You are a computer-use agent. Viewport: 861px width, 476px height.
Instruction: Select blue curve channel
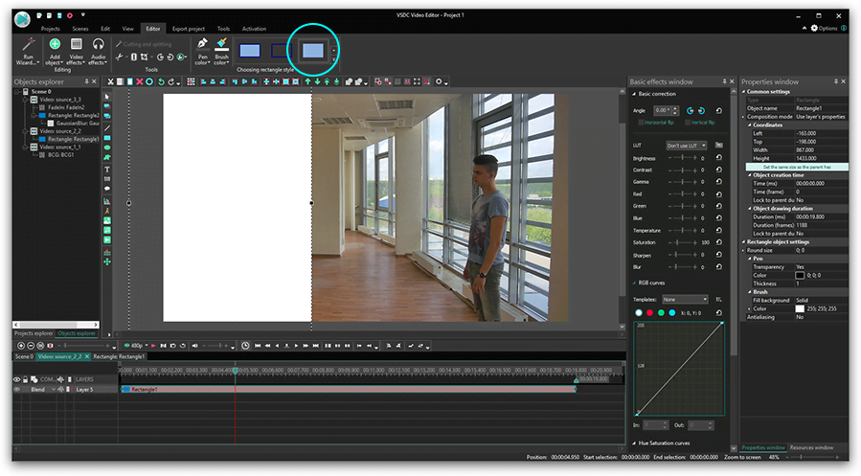pos(672,313)
